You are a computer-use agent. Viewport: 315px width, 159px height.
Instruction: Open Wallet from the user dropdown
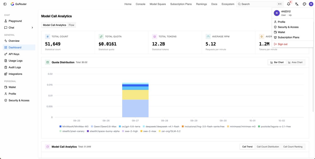pyautogui.click(x=292, y=32)
